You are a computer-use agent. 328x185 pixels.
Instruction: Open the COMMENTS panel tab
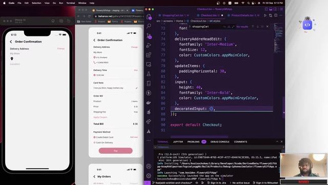tap(240, 142)
